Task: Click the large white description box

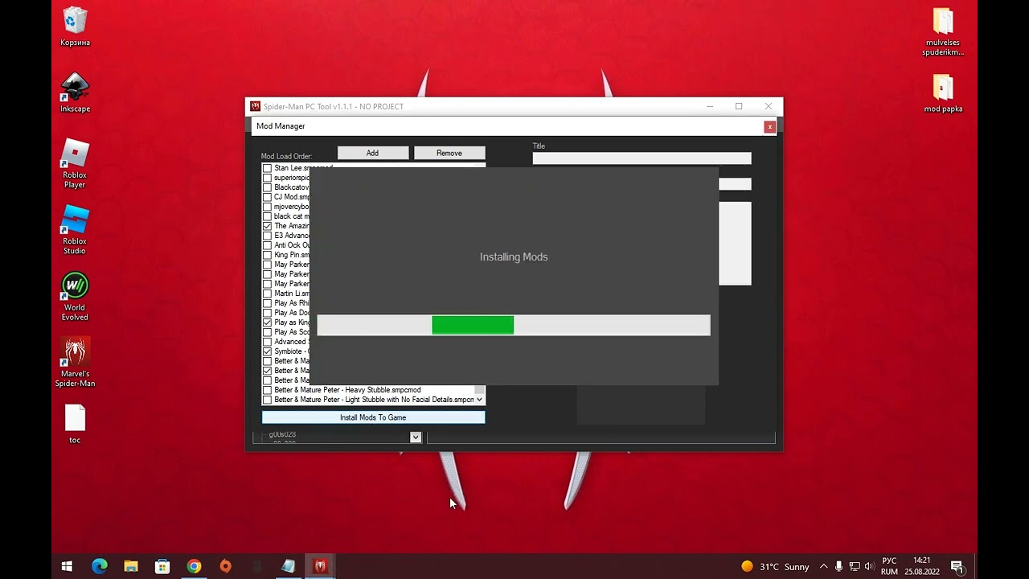Action: click(735, 244)
